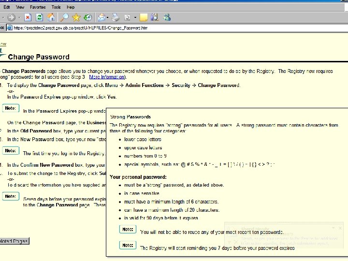
Task: Click Note label beside 'Seven days before your password'
Action: point(11,196)
